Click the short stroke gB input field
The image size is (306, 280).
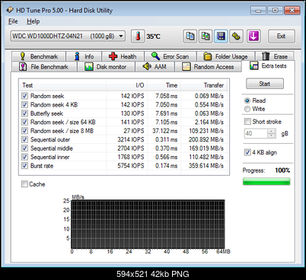[x=256, y=133]
